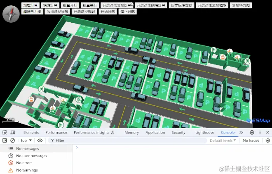This screenshot has height=174, width=272.
Task: Open the Security tab
Action: (x=178, y=132)
